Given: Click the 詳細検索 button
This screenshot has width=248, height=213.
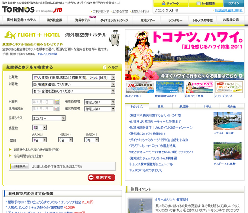Looking at the screenshot, I should coord(19,166).
